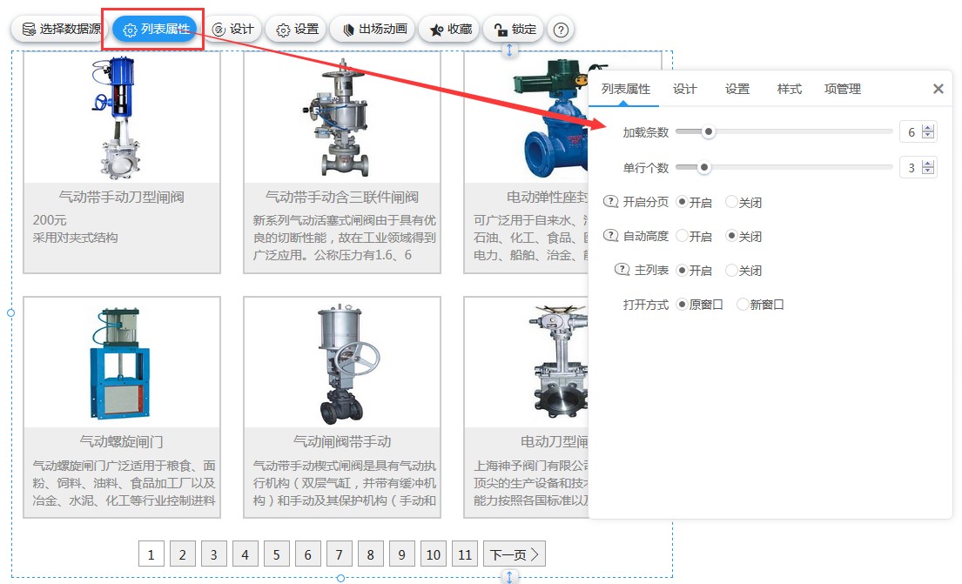The height and width of the screenshot is (584, 962).
Task: Click the help icon beside 开启分页
Action: 610,202
